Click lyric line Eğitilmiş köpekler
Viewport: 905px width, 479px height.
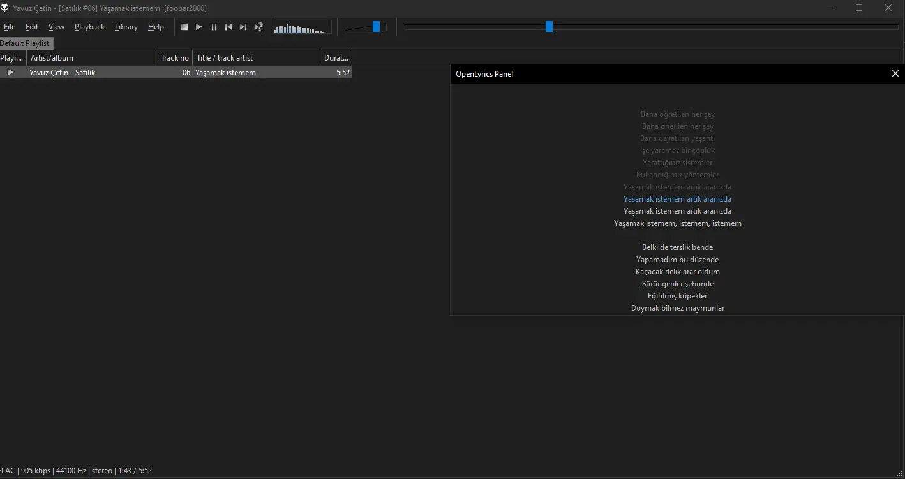677,296
